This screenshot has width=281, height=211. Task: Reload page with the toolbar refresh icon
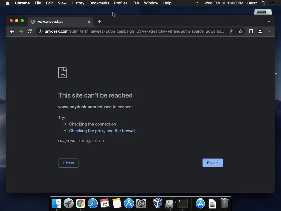pos(30,31)
